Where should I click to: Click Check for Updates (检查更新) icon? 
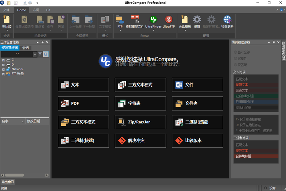[x=227, y=19]
